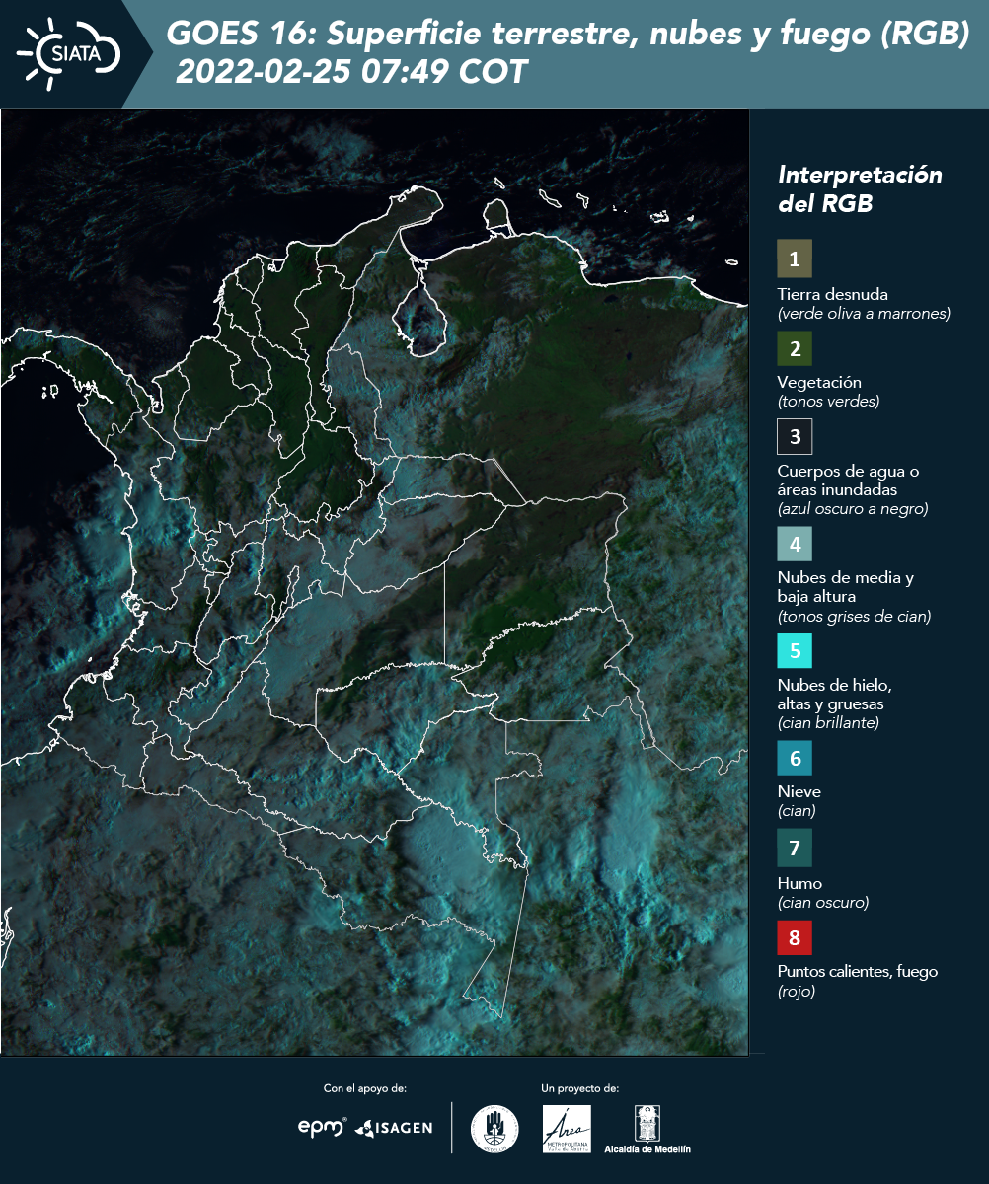The width and height of the screenshot is (989, 1184).
Task: Select red swatch 8 for Puntos calientes
Action: point(795,936)
